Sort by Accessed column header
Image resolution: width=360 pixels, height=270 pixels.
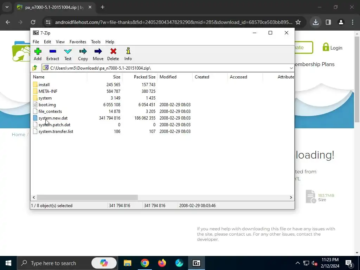(x=245, y=77)
